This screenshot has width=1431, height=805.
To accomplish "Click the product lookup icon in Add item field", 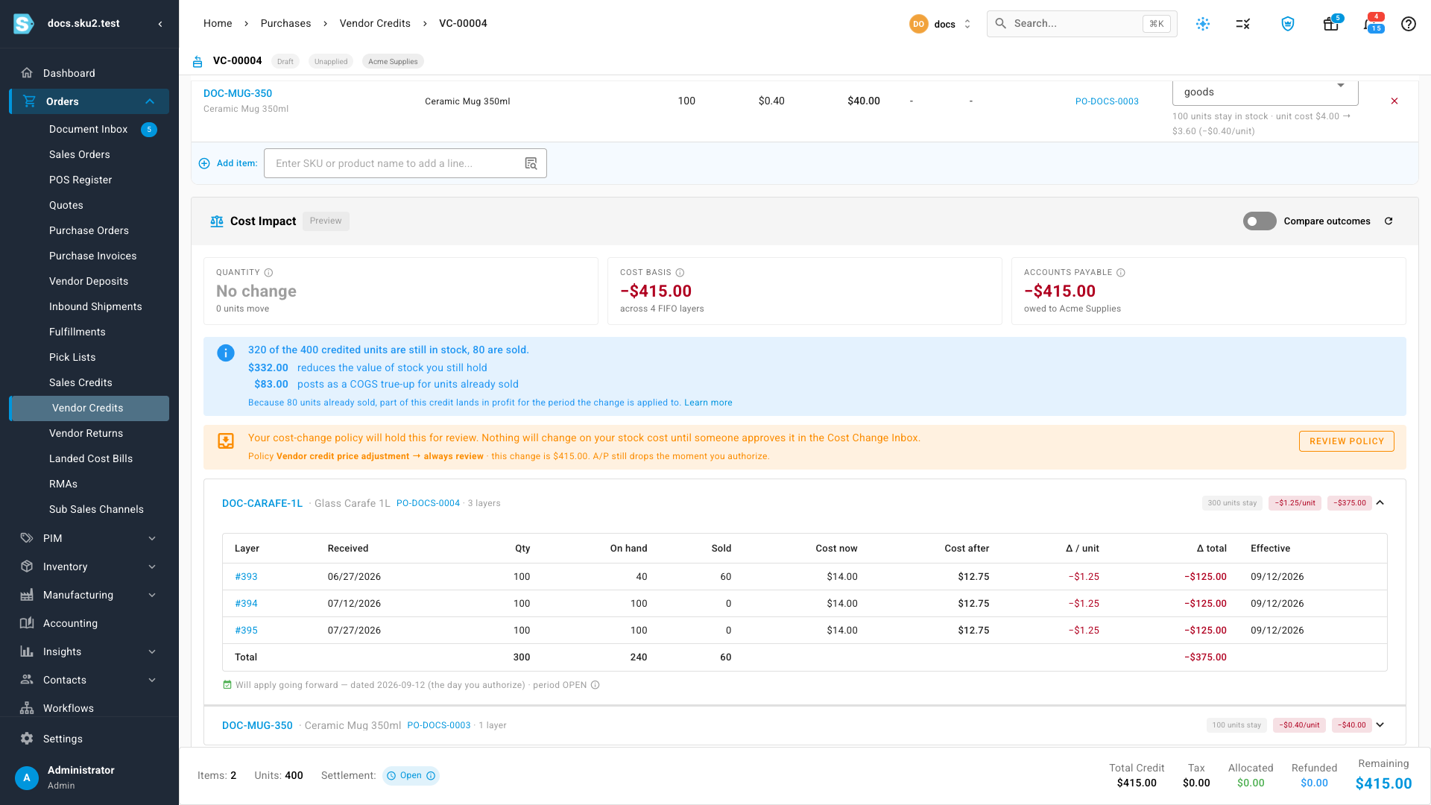I will [x=531, y=163].
